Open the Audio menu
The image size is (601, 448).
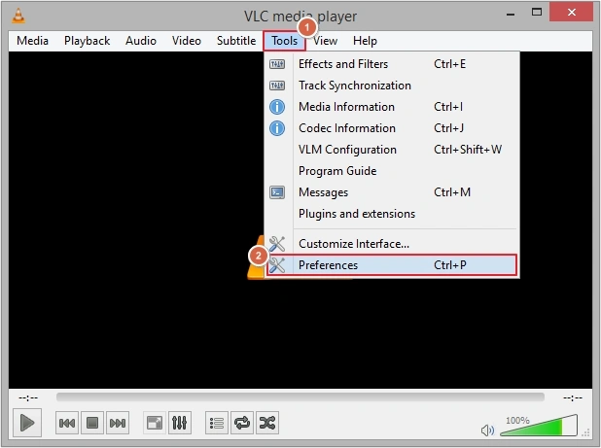pyautogui.click(x=141, y=41)
